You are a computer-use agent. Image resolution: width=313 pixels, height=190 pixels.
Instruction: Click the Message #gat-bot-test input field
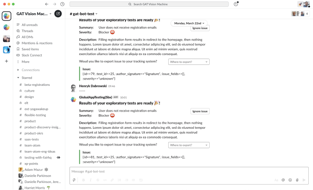pos(189,171)
